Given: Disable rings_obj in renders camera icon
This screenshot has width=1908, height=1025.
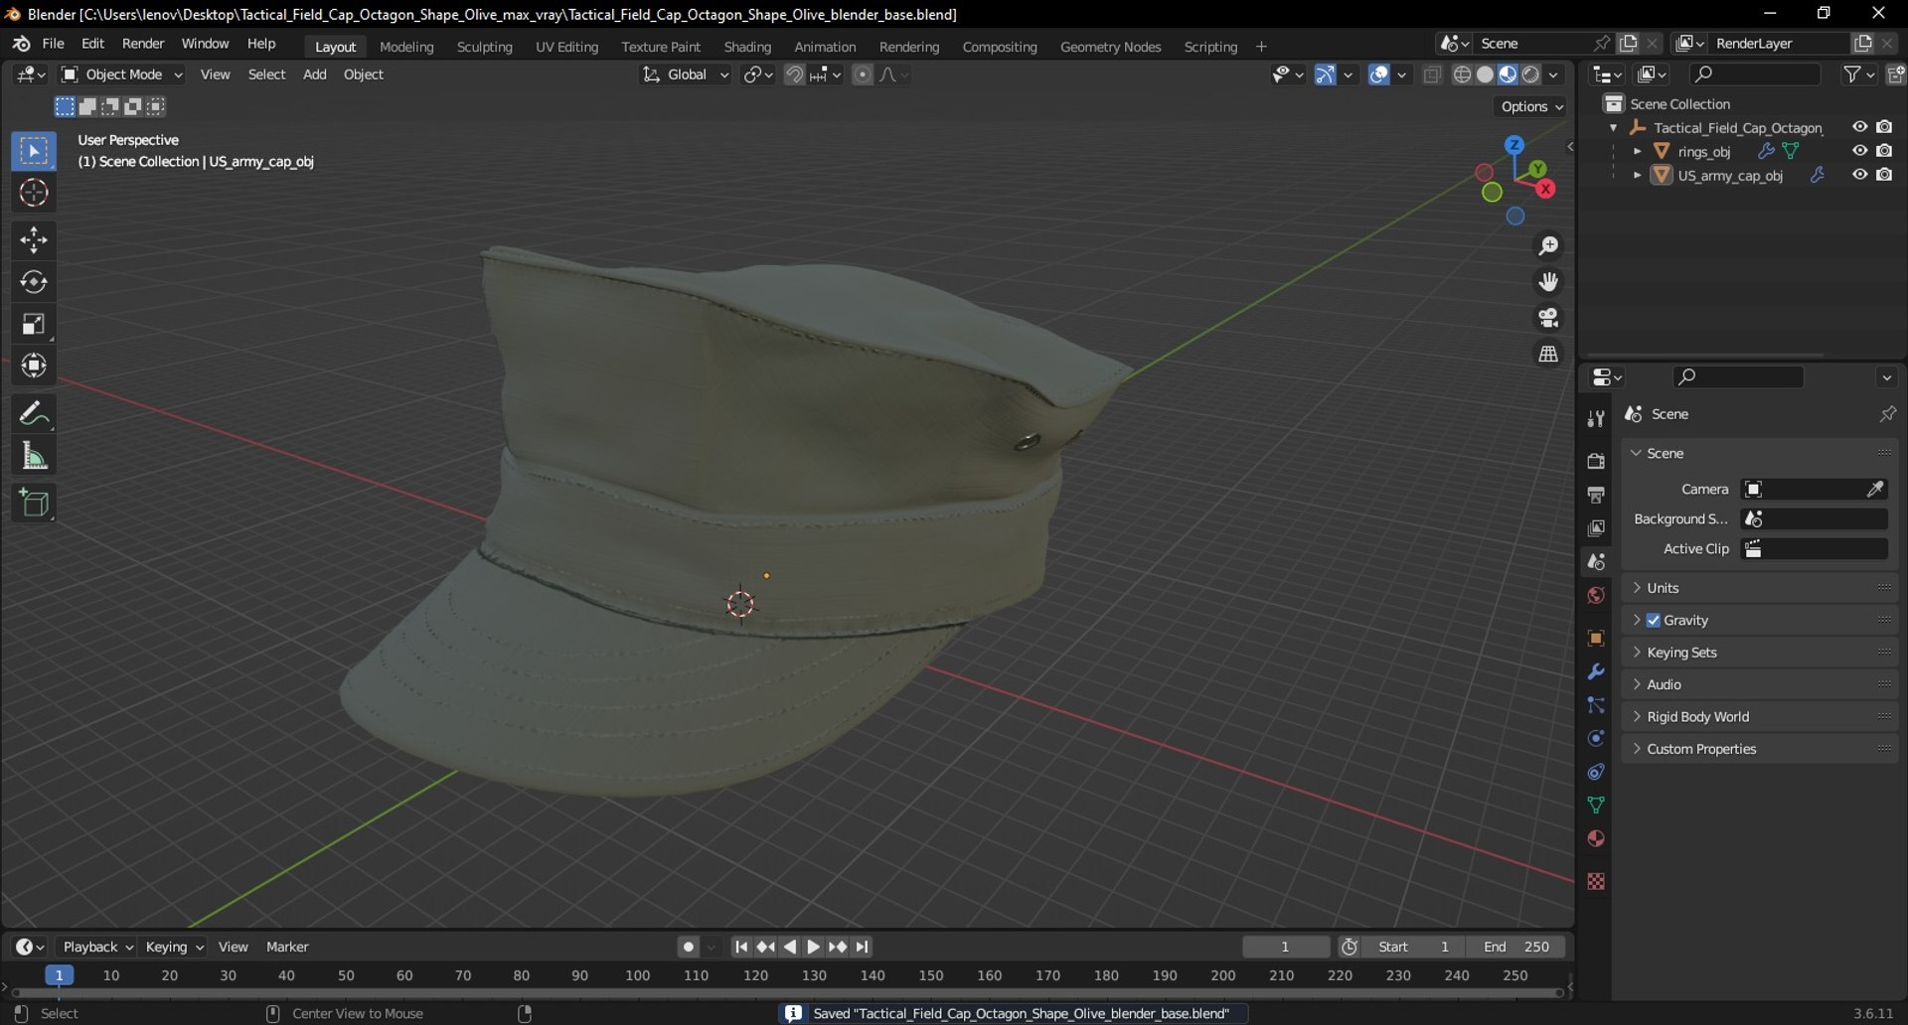Looking at the screenshot, I should (1884, 151).
